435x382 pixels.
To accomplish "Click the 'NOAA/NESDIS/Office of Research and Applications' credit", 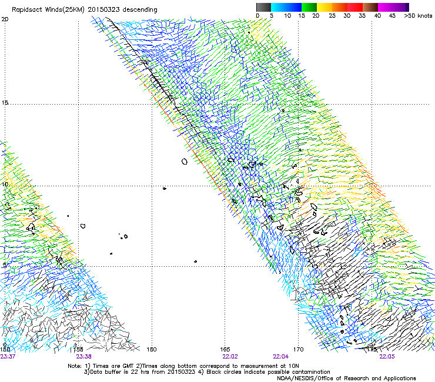I will click(346, 378).
